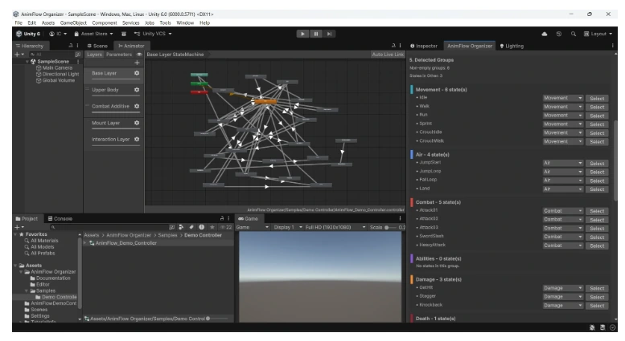Click Base Layer StateMachine breadcrumb
This screenshot has width=625, height=341.
175,55
